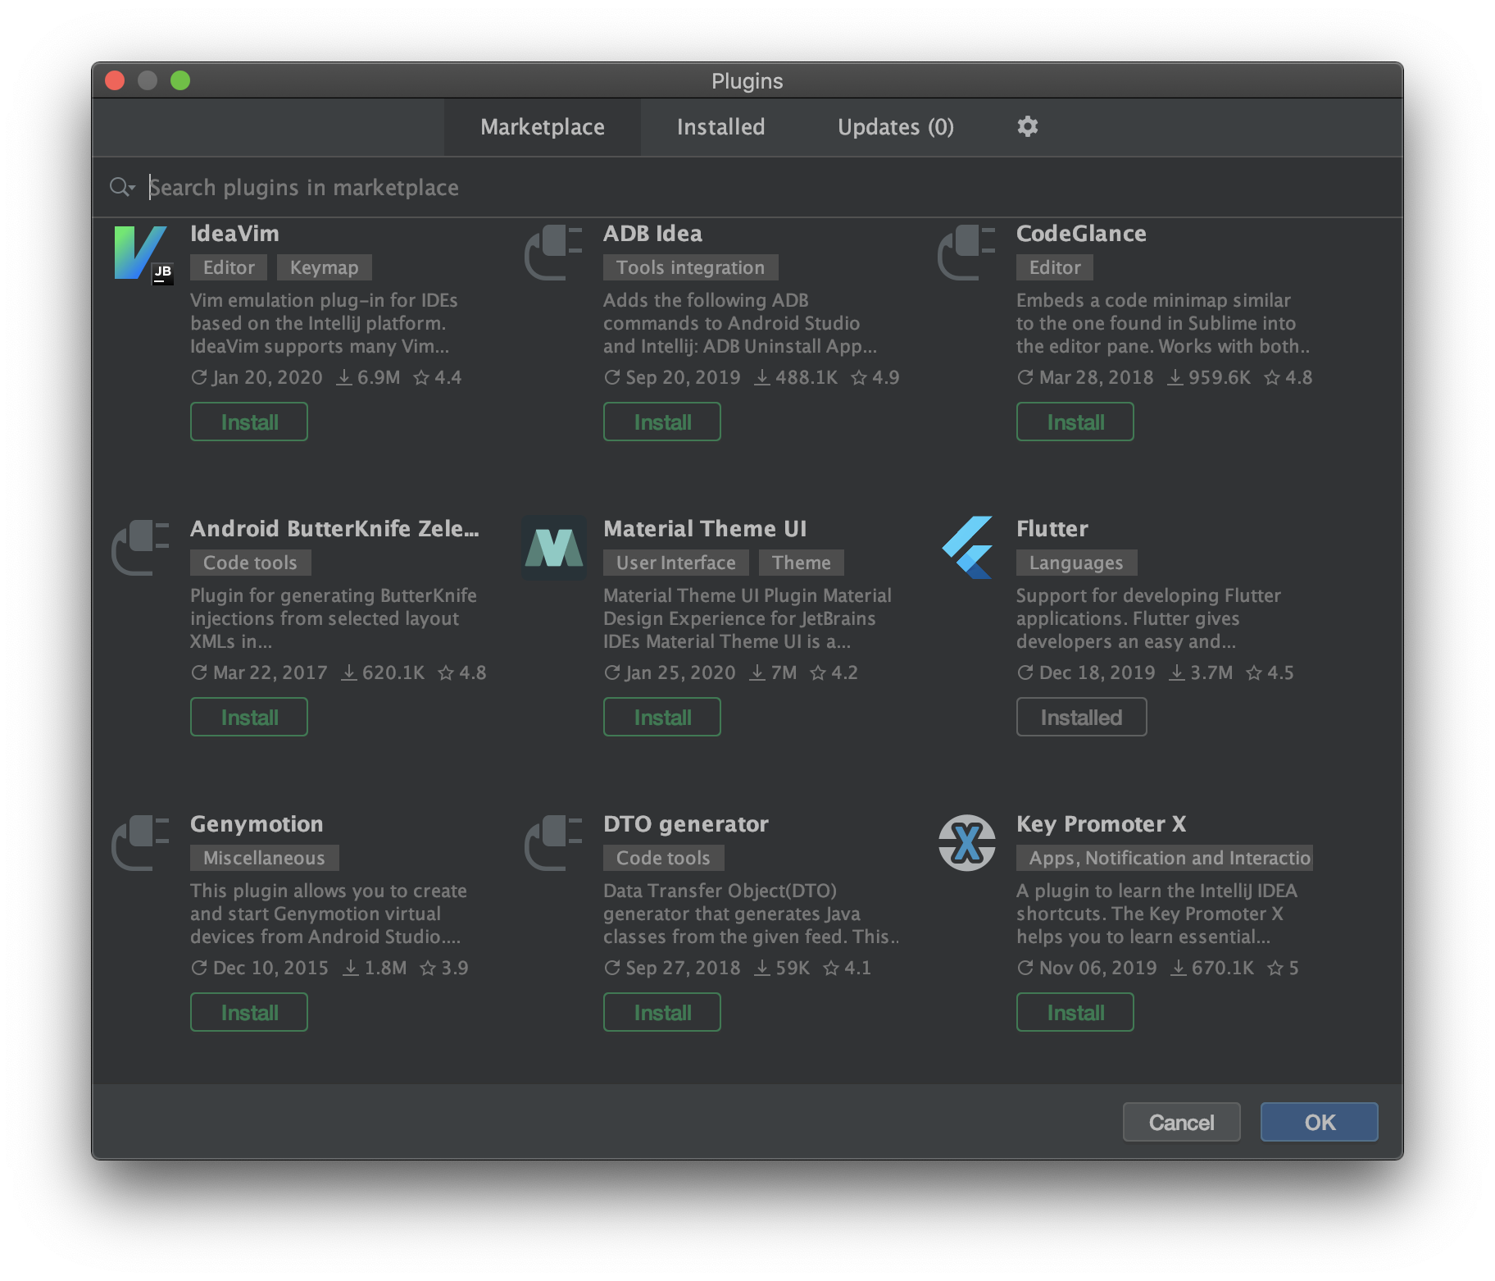Click Apps, Notification and Interaction tag
Screen dimensions: 1495x1281
tap(1165, 858)
